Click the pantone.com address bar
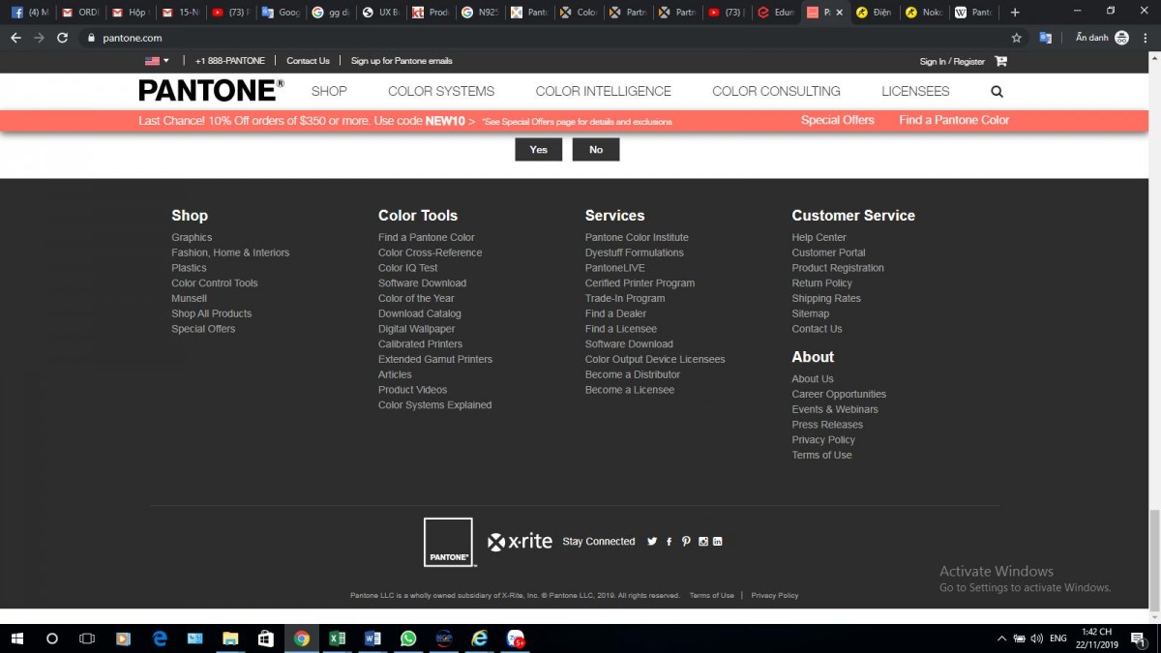This screenshot has width=1161, height=653. 484,38
